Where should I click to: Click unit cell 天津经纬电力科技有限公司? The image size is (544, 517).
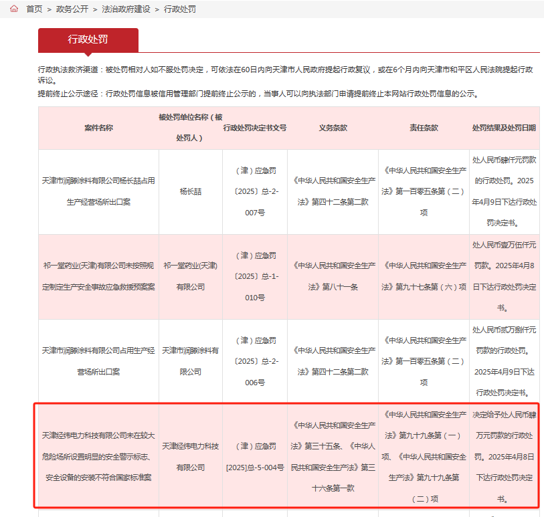tap(190, 457)
